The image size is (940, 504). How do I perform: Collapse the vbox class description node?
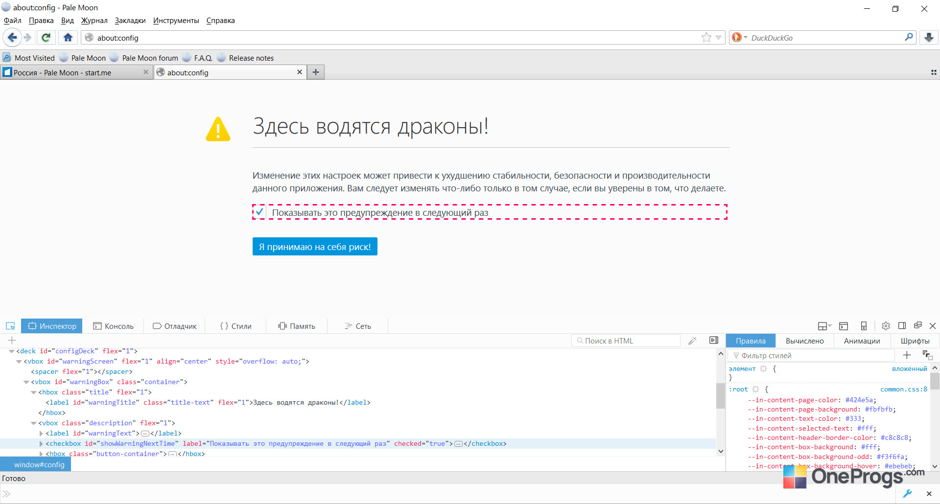[x=33, y=423]
